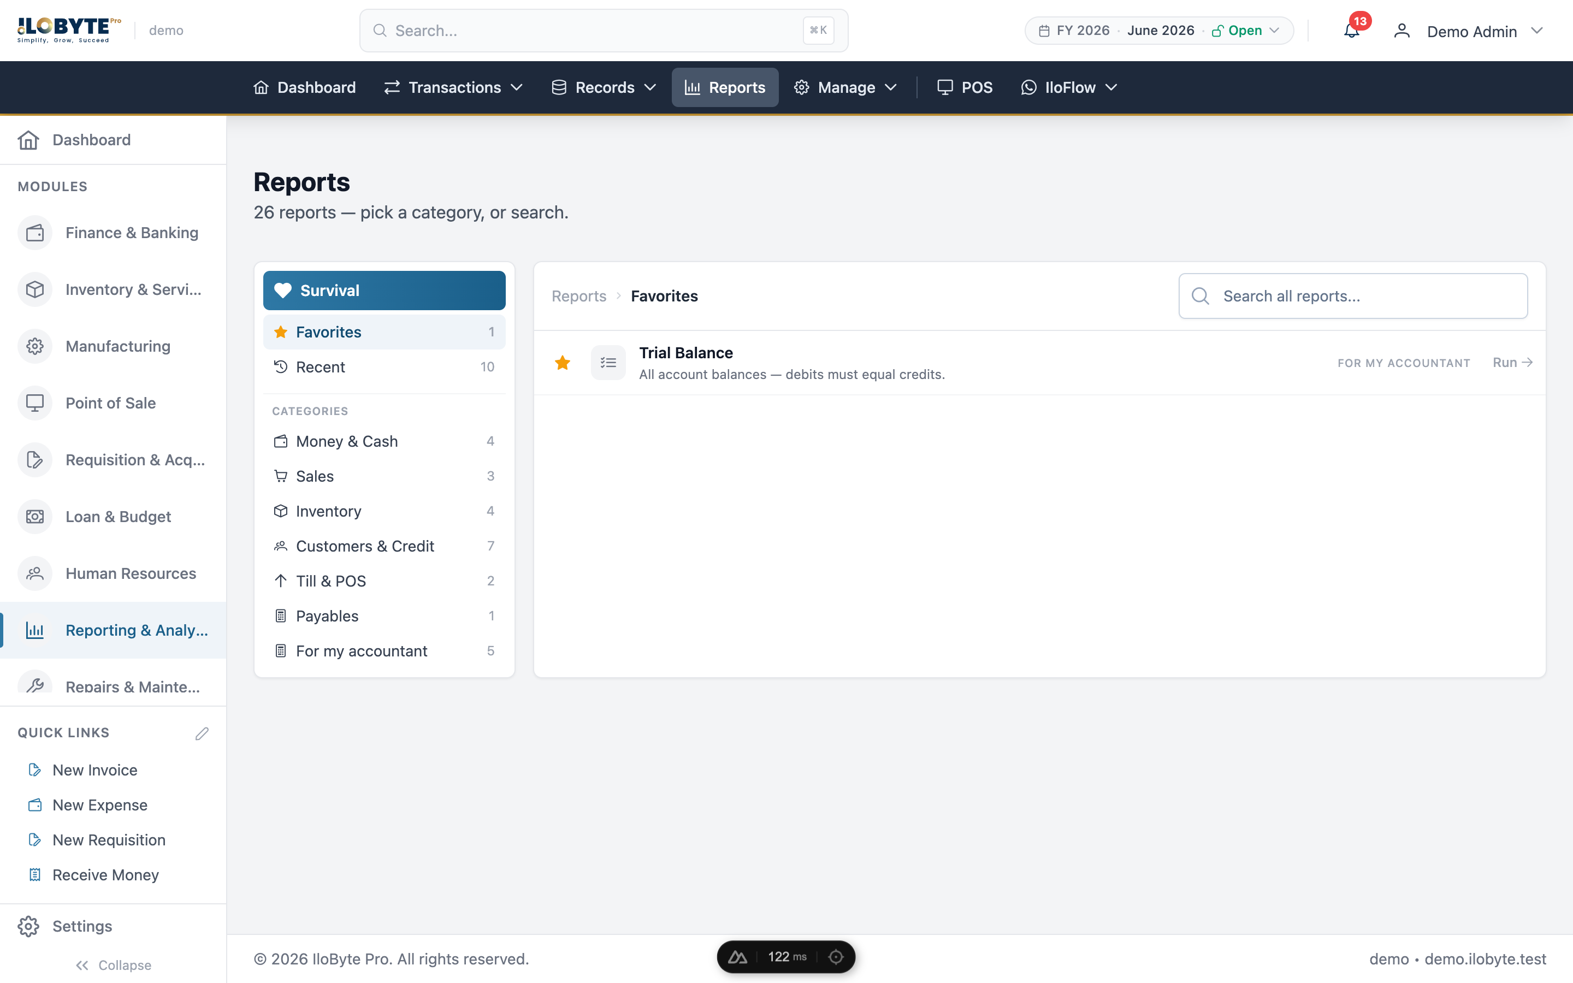
Task: Click the Point of Sale monitor icon
Action: pos(34,403)
